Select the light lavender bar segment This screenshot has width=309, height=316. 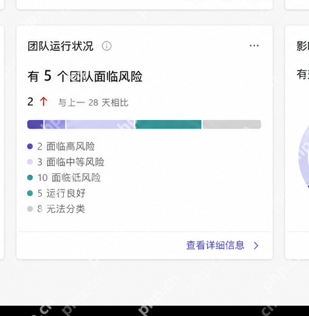tap(100, 124)
